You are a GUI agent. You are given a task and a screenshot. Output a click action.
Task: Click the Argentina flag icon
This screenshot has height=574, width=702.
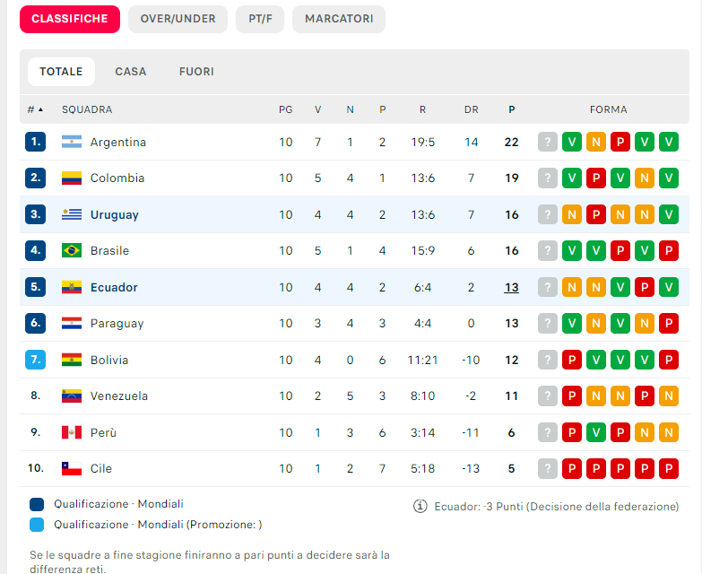tap(72, 142)
